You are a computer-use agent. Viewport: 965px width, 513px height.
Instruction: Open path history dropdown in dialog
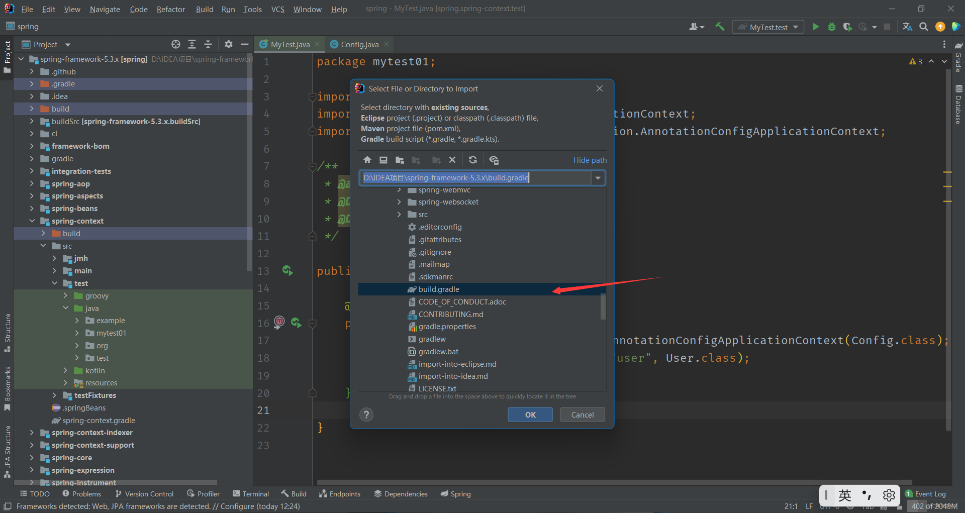(x=598, y=178)
